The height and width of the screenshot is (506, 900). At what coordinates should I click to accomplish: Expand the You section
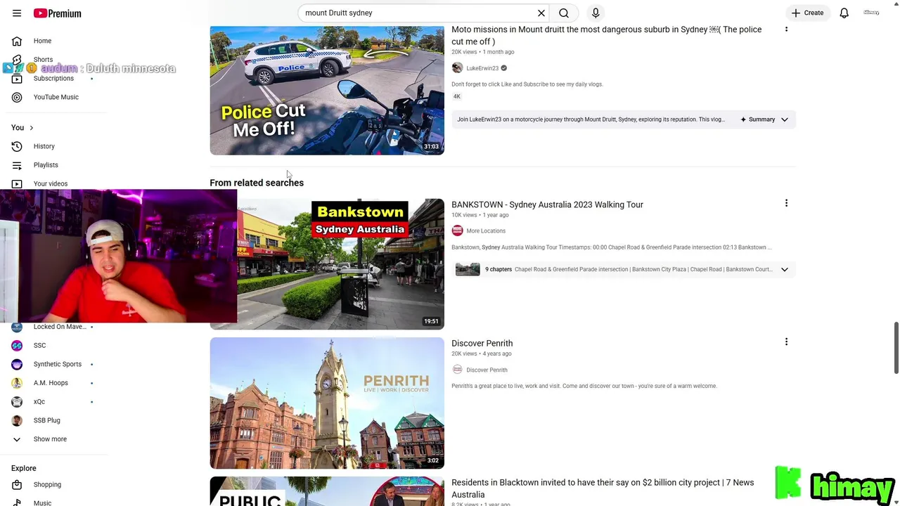(22, 127)
